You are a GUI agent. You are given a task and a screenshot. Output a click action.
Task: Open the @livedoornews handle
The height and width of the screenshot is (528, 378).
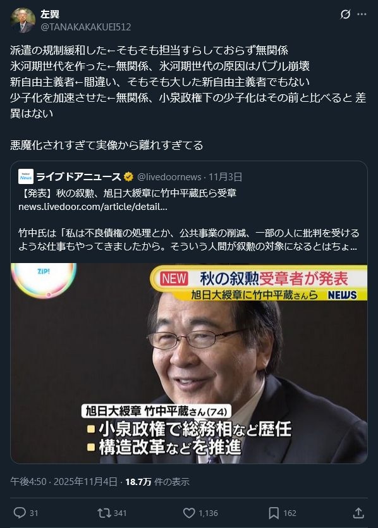tap(169, 177)
